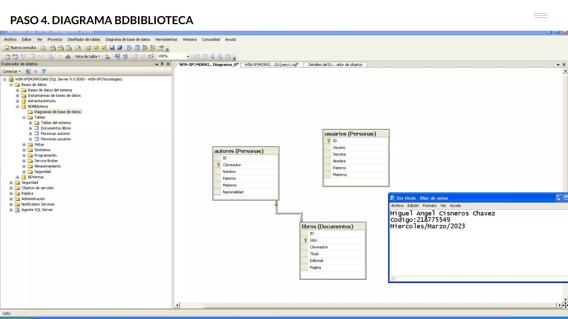Screen dimensions: 568x319
Task: Open the Herramientas menu
Action: click(166, 40)
